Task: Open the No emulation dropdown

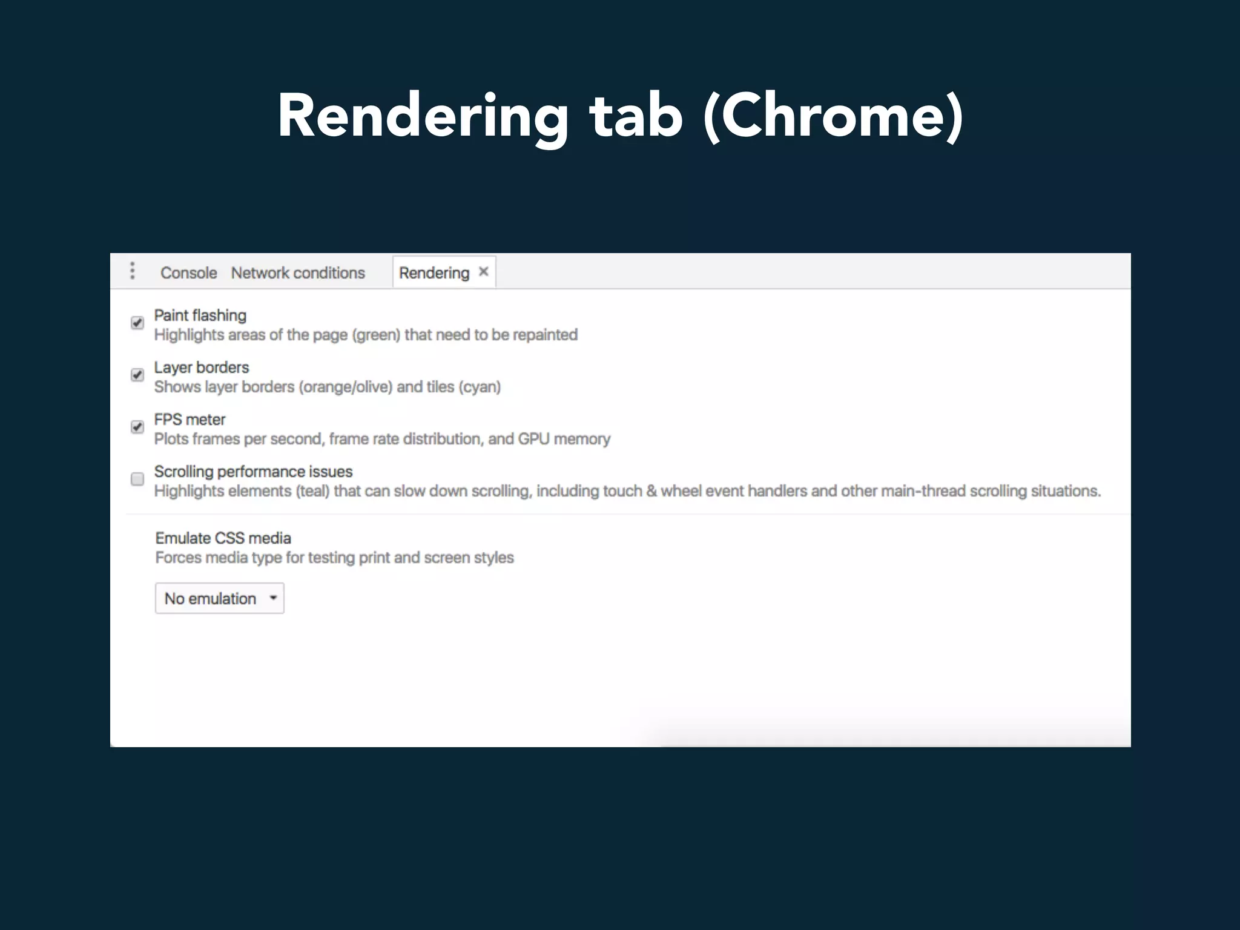Action: (x=219, y=598)
